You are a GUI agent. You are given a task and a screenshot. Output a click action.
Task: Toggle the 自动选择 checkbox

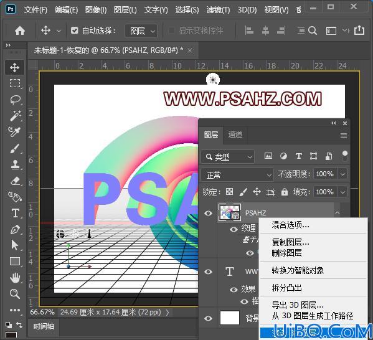click(75, 31)
